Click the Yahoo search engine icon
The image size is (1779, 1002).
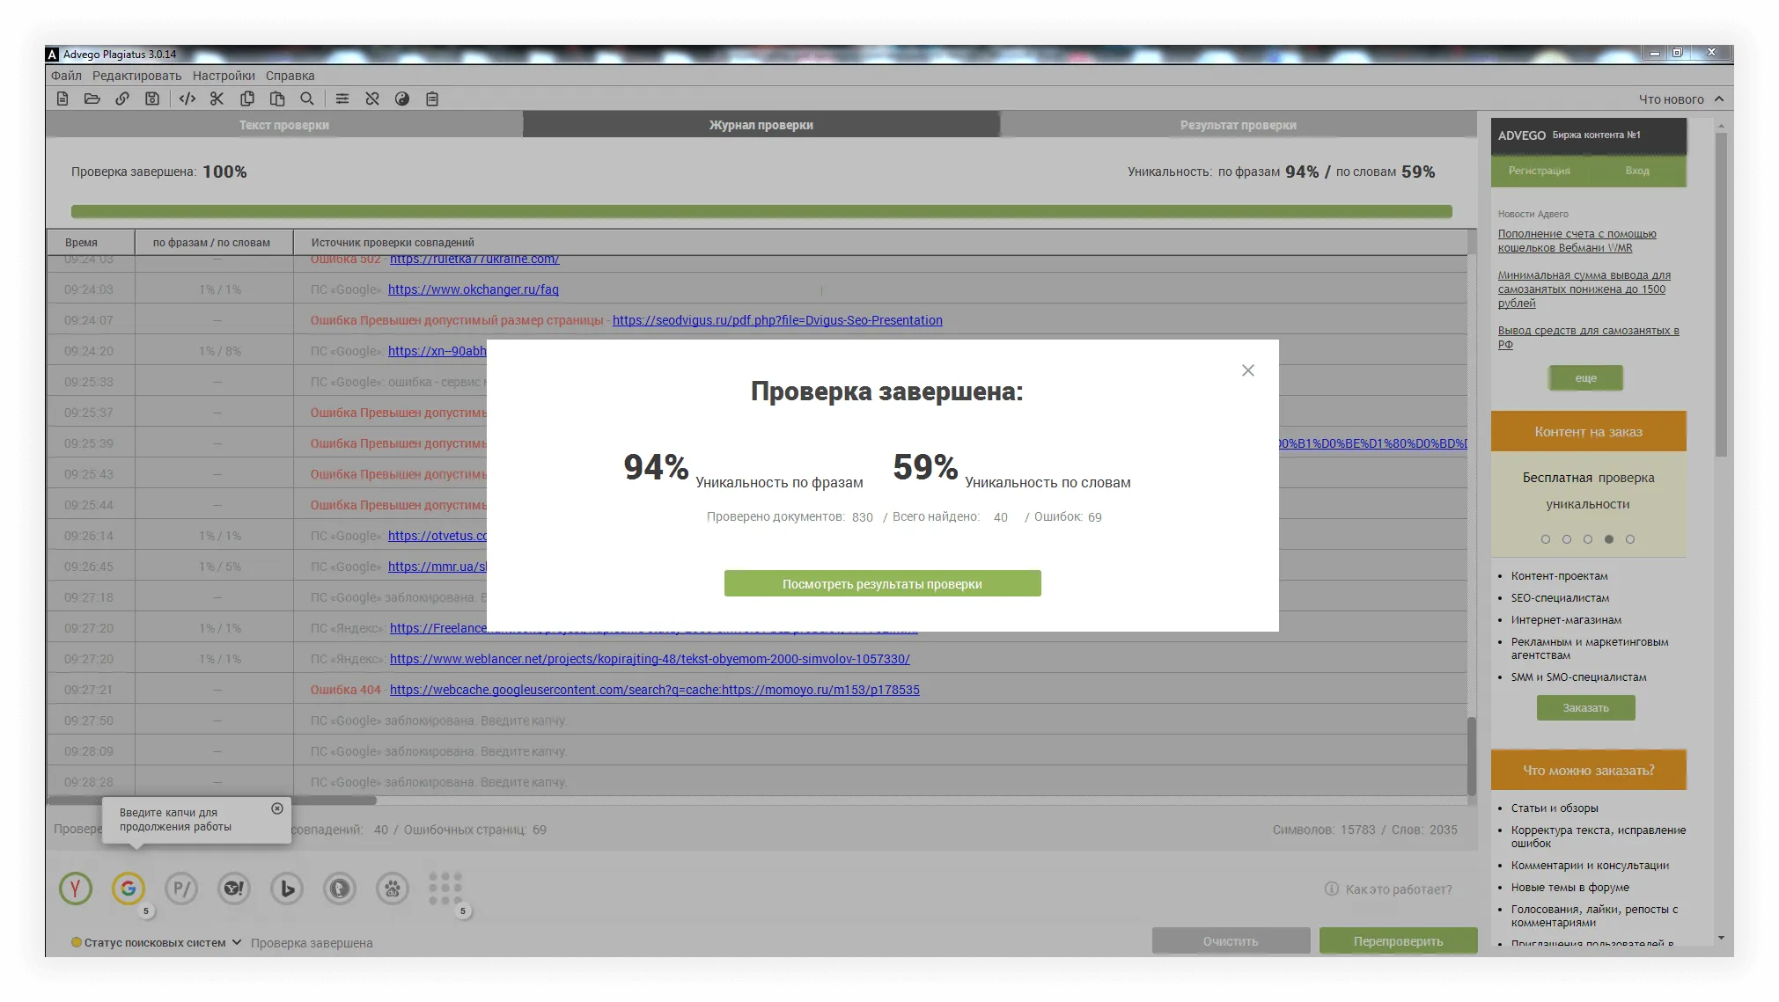(x=234, y=889)
